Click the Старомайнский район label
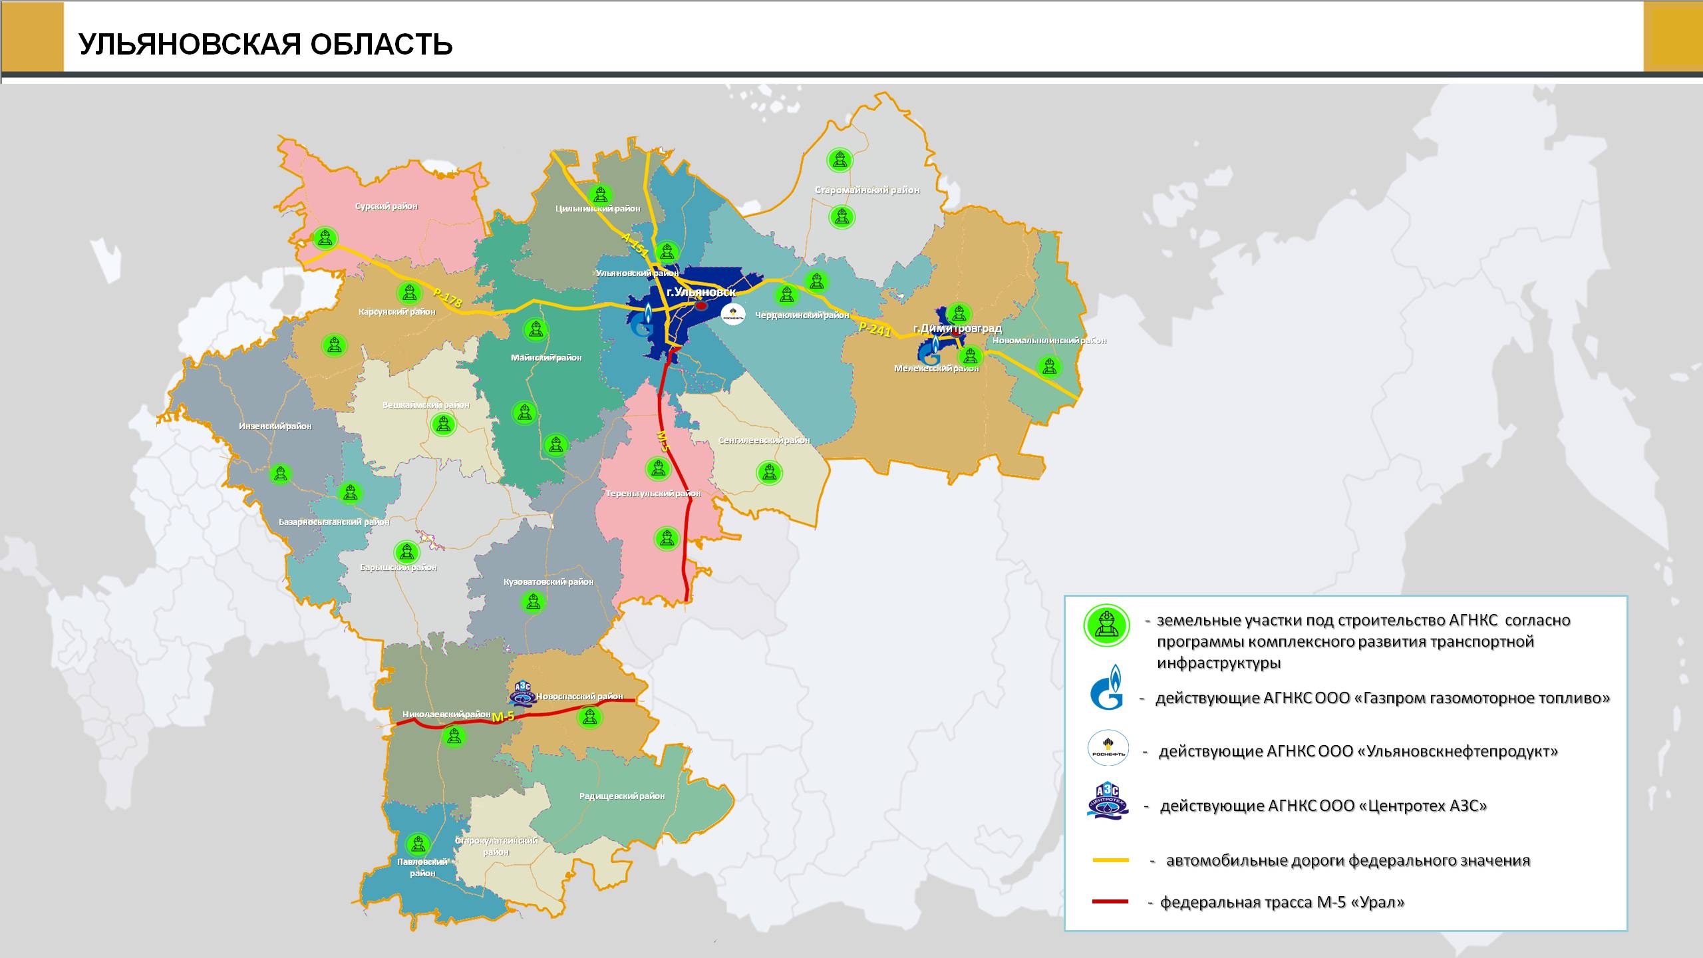 pos(867,190)
